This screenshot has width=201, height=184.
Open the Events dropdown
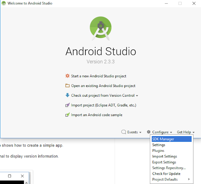point(134,132)
